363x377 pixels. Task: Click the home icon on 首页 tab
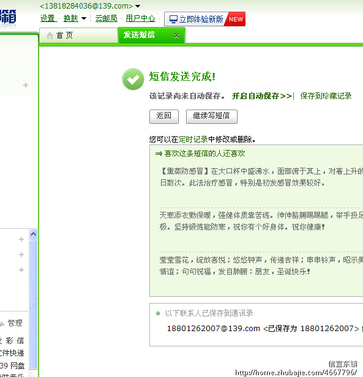(x=50, y=35)
